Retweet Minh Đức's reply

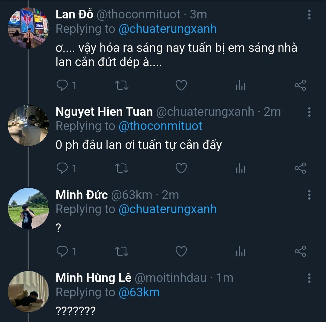[x=122, y=251]
